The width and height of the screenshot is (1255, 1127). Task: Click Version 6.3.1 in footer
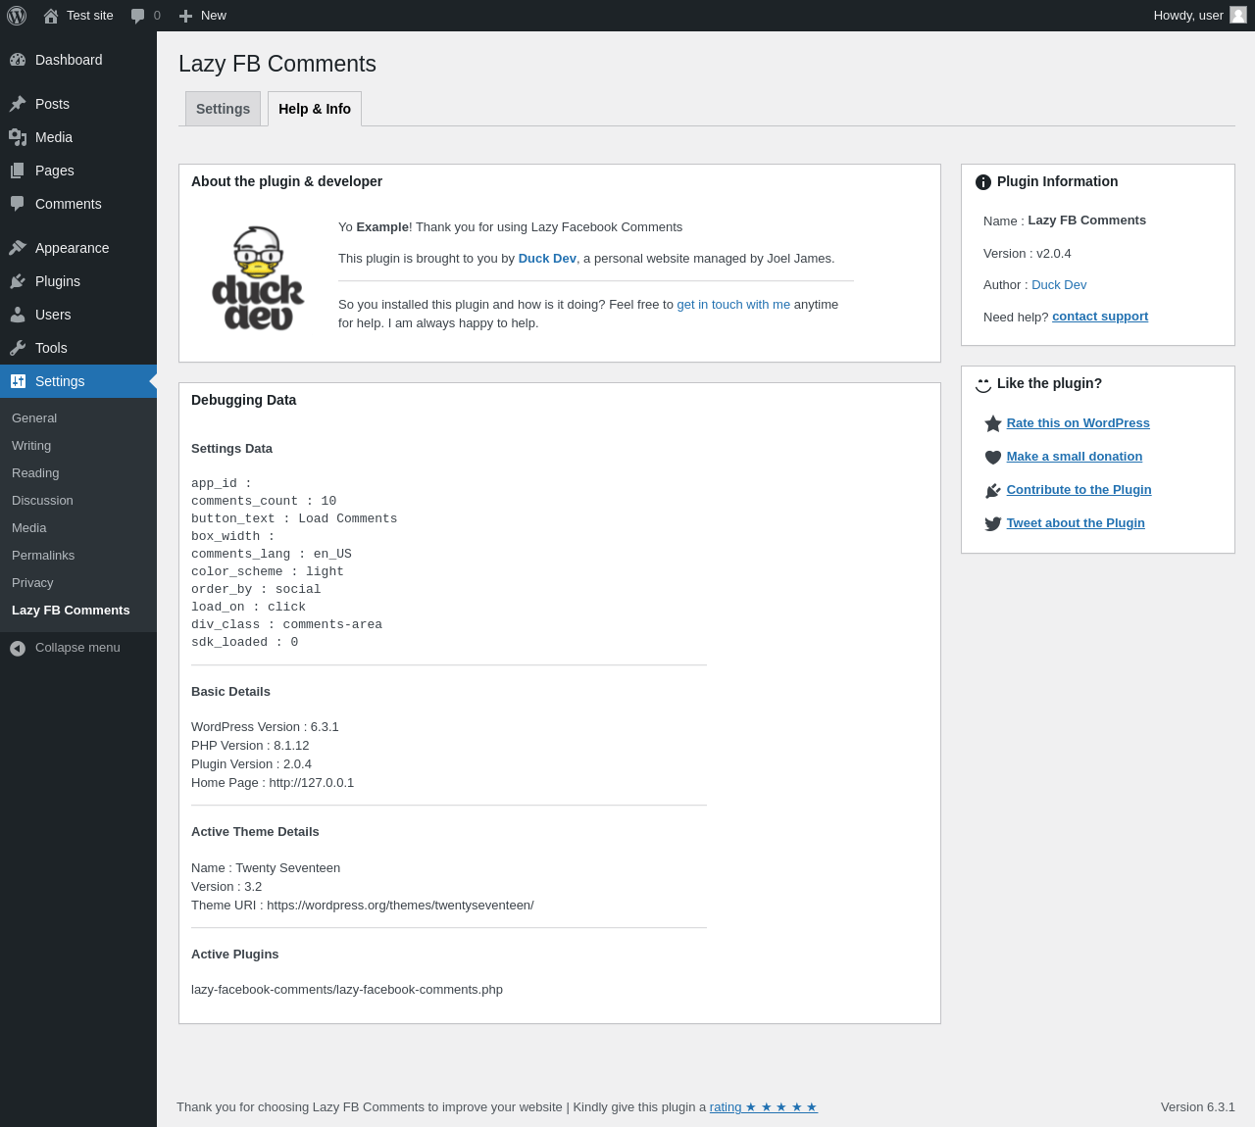[1198, 1107]
